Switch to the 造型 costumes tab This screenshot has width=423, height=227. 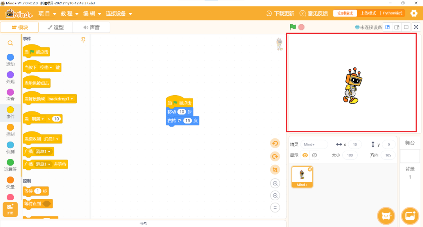56,27
